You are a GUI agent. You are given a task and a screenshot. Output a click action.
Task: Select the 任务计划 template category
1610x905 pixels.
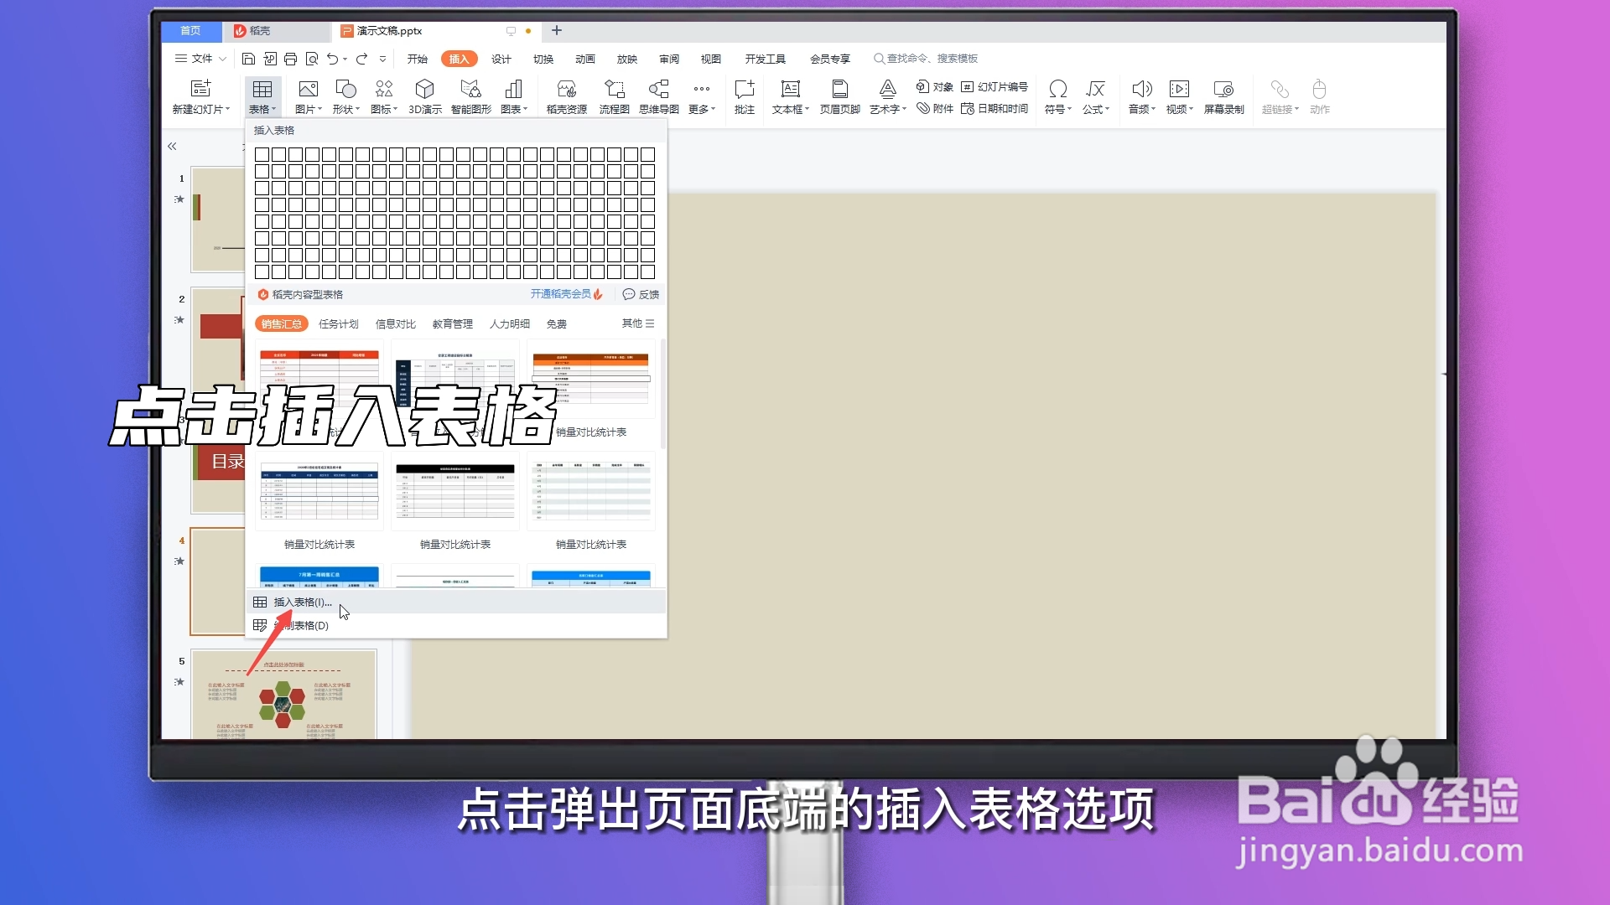339,324
